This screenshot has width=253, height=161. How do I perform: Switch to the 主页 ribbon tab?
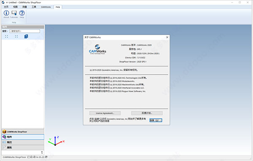coord(6,7)
